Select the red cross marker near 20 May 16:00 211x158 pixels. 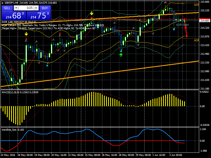(60, 34)
